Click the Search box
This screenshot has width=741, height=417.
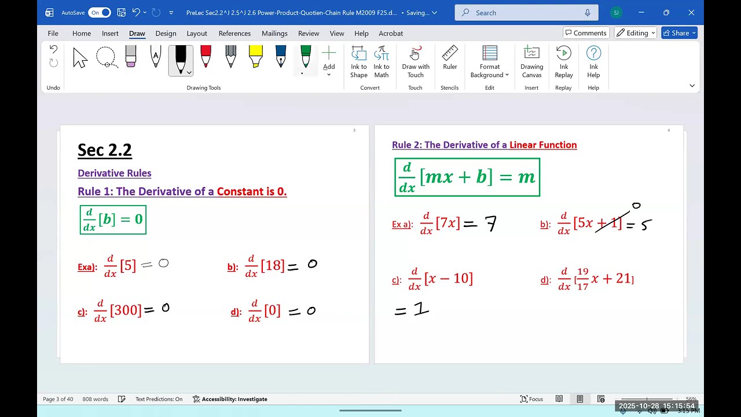point(527,13)
